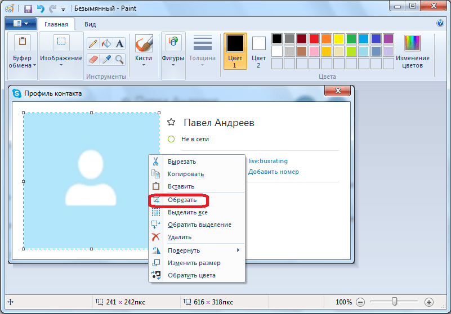Image resolution: width=451 pixels, height=314 pixels.
Task: Choose Обрезать from the context menu
Action: (x=182, y=200)
